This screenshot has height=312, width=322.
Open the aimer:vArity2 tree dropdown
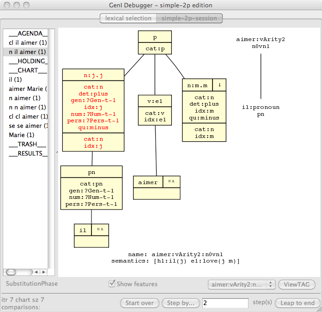coord(242,285)
